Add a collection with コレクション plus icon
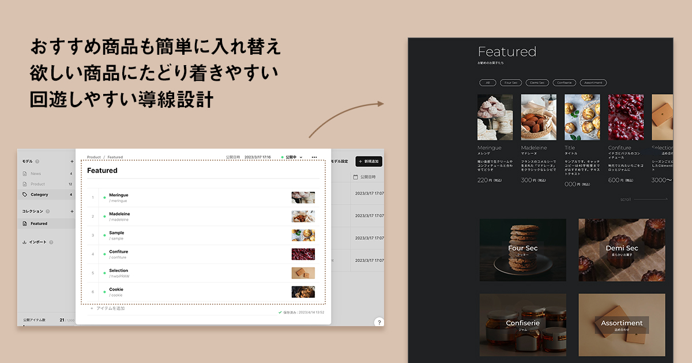692x363 pixels. 72,211
